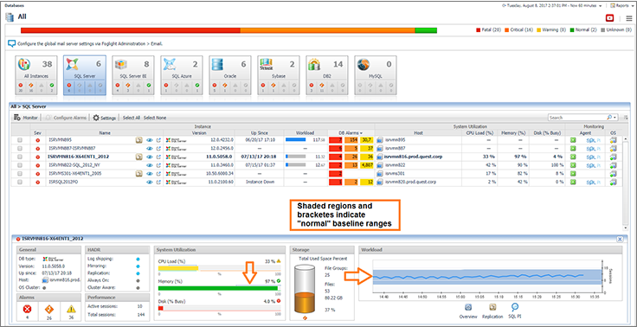This screenshot has height=327, width=637.
Task: Select the ISRVMN822-SQL_2012_NY row checkbox
Action: click(20, 165)
